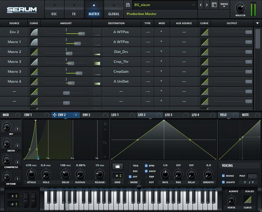The height and width of the screenshot is (212, 262).
Task: Click Macro 3 Cmp_Thr row source curve icon
Action: pos(34,62)
